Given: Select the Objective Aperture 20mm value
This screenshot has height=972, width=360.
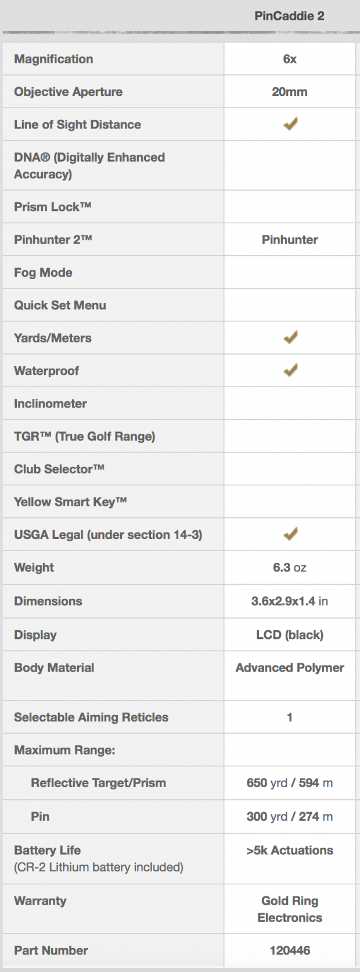Looking at the screenshot, I should click(x=290, y=92).
